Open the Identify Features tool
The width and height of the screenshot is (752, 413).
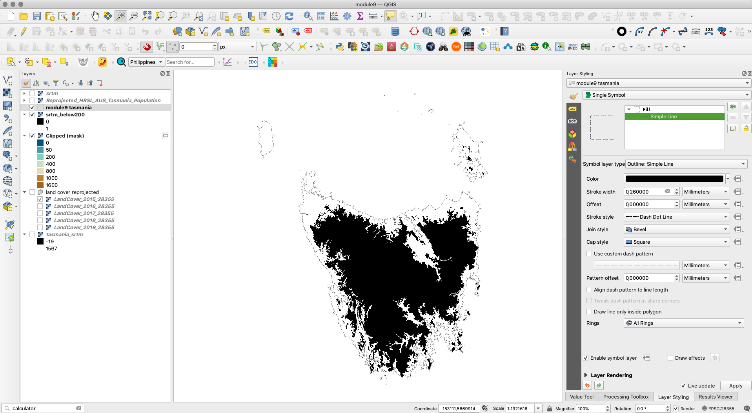pyautogui.click(x=308, y=16)
